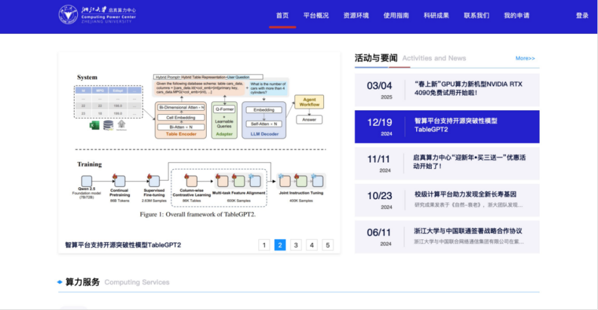The image size is (598, 310).
Task: Switch carousel to slide 1
Action: coord(264,245)
